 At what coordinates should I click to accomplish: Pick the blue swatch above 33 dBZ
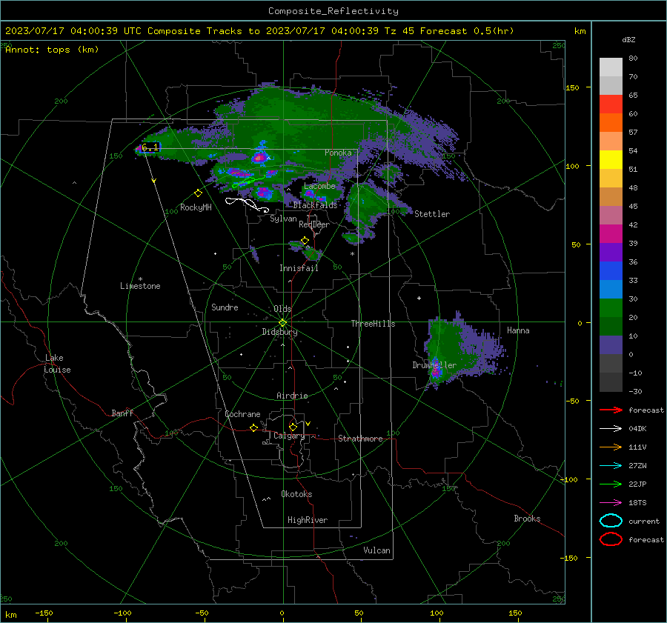pos(611,270)
